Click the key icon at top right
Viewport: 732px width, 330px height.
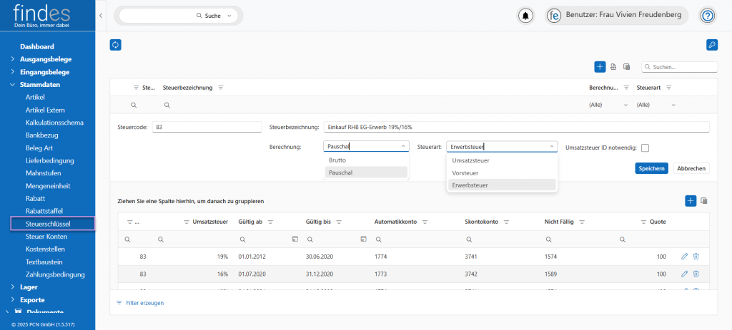[711, 45]
